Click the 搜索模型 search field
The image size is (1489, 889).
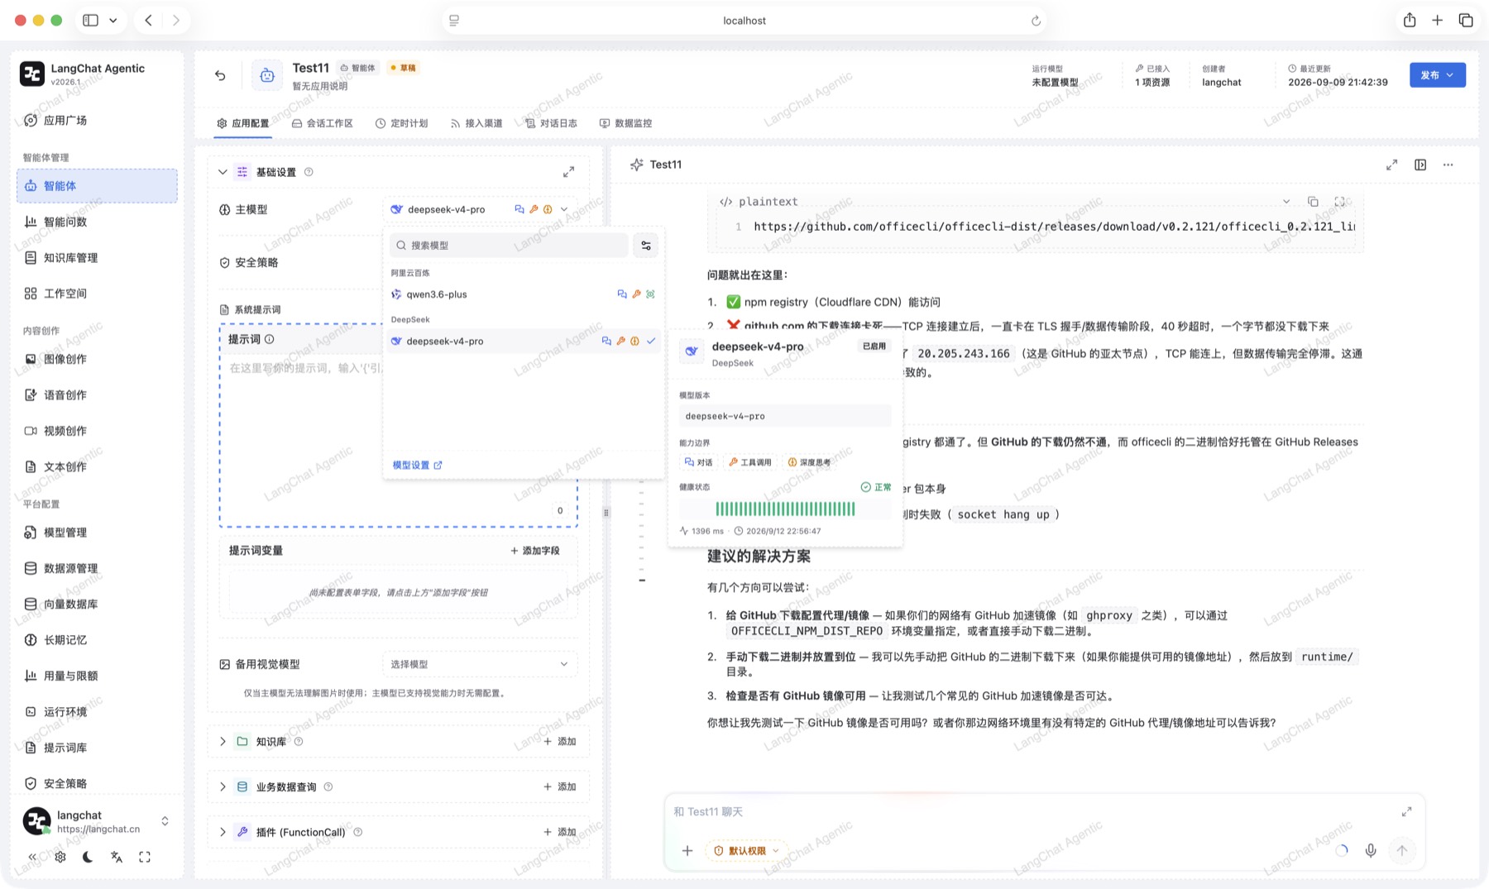tap(509, 246)
